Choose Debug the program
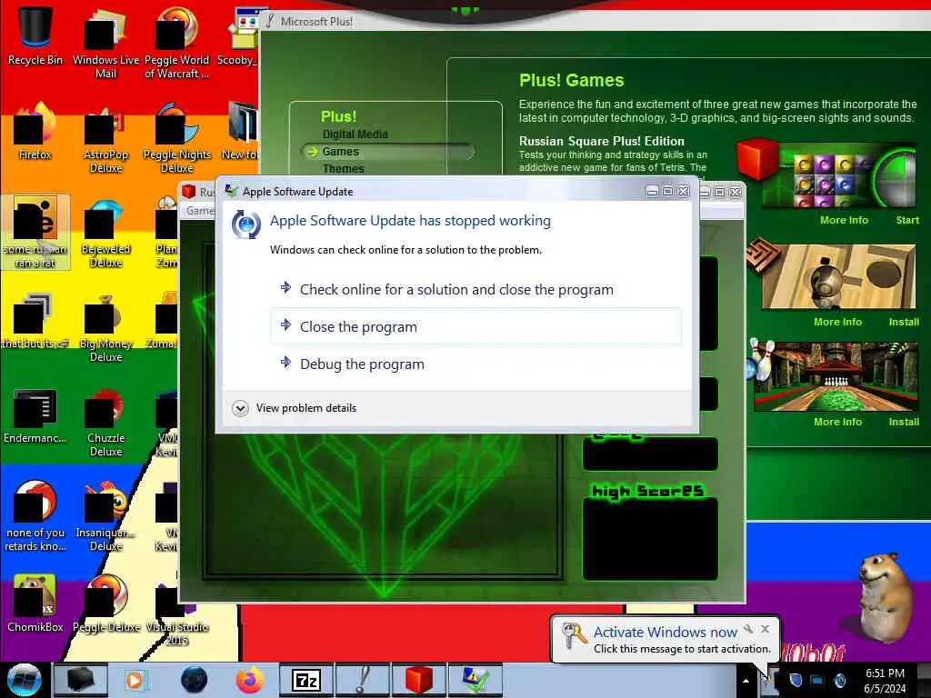 (x=476, y=364)
